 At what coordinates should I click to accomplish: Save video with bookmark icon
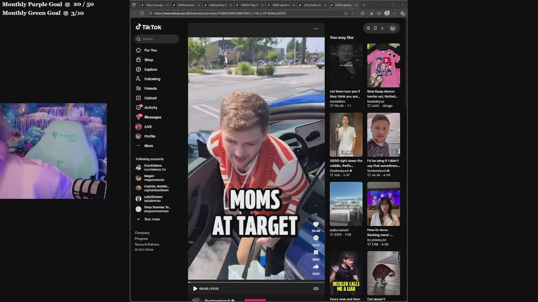tap(316, 253)
